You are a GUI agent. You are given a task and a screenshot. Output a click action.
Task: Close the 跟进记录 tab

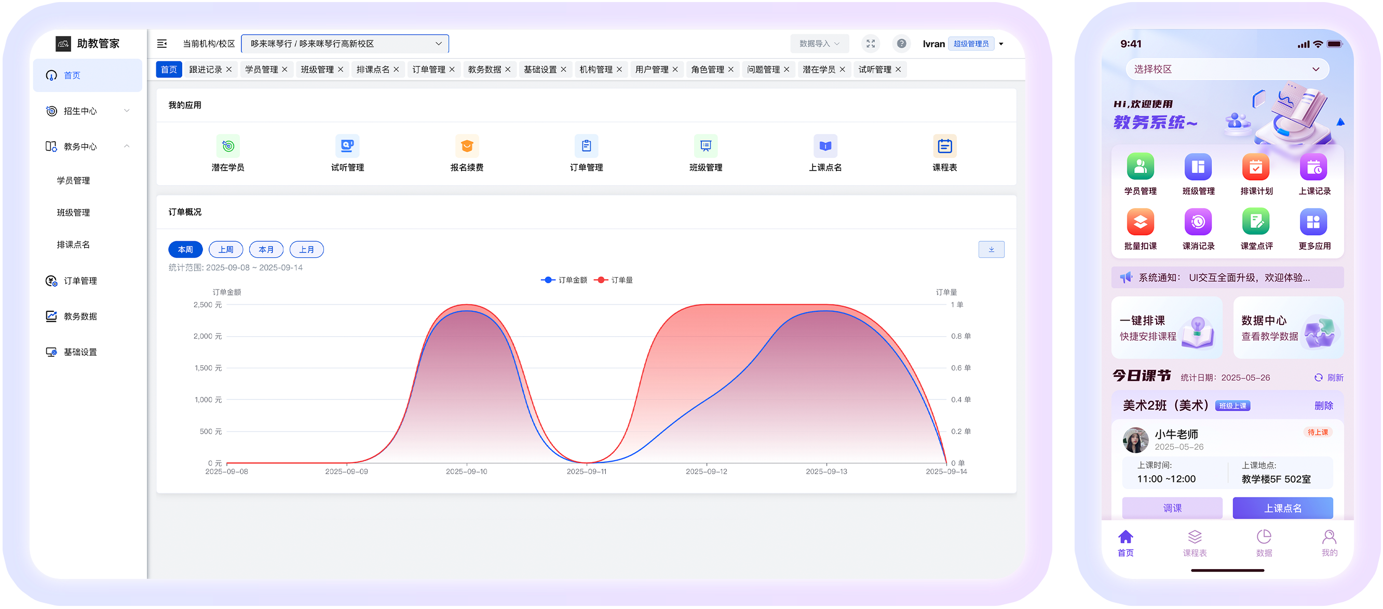click(x=229, y=70)
